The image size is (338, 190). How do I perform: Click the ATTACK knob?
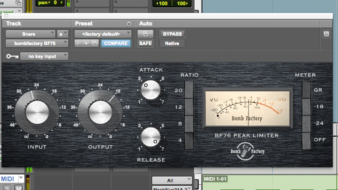coord(151,90)
